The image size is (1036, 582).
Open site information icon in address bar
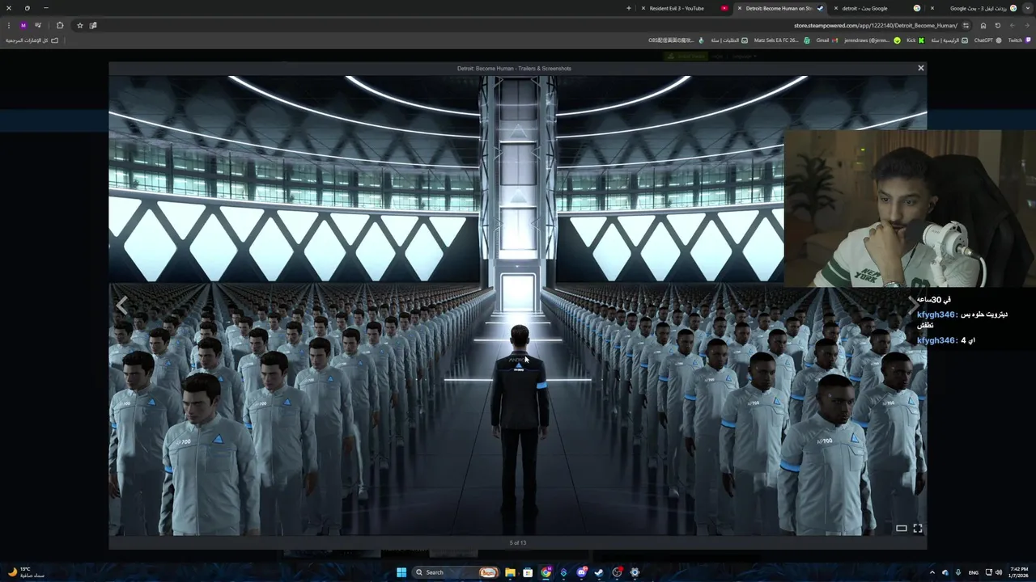pos(966,25)
